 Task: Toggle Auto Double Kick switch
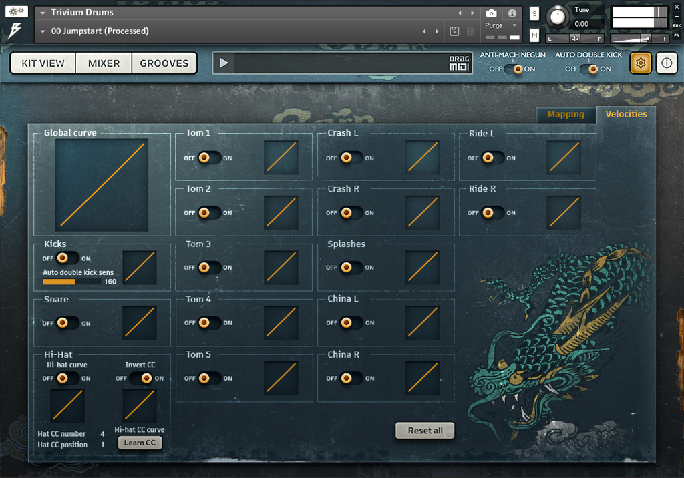pyautogui.click(x=588, y=69)
